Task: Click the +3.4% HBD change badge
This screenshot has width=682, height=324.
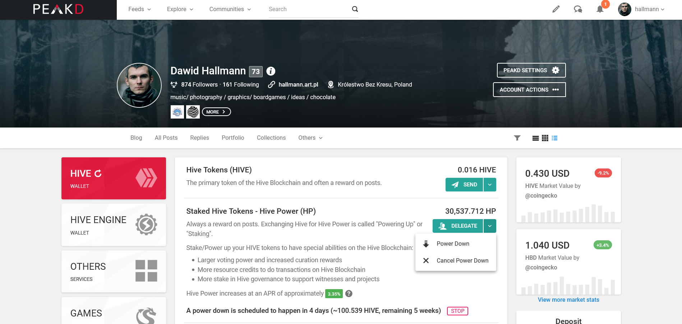Action: pyautogui.click(x=603, y=245)
